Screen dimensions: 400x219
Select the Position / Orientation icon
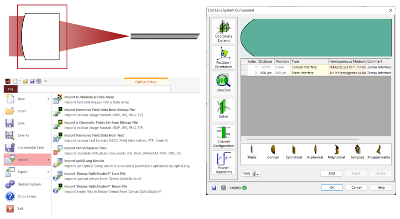click(223, 57)
